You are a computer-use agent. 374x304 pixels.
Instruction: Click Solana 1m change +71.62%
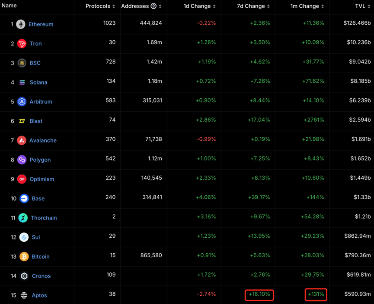click(x=313, y=81)
